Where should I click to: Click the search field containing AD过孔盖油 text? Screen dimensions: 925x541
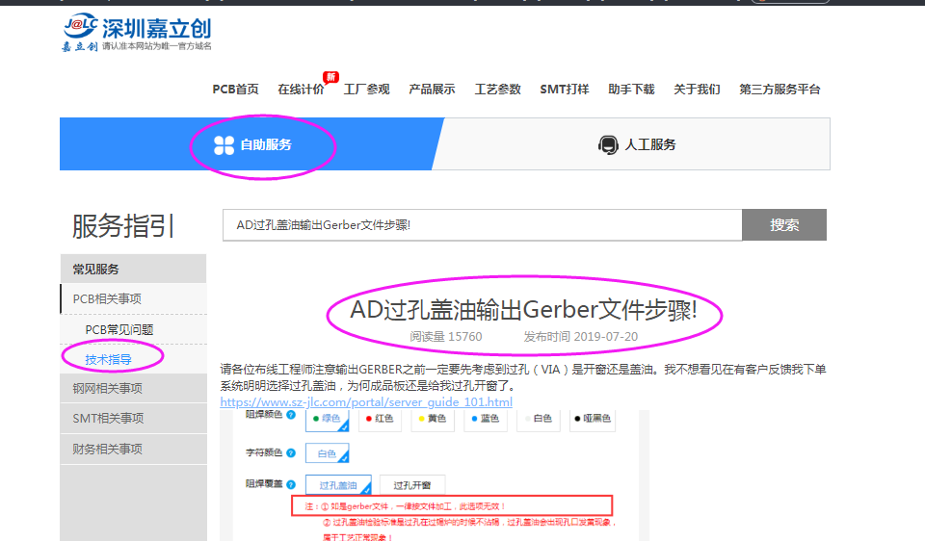click(x=482, y=224)
